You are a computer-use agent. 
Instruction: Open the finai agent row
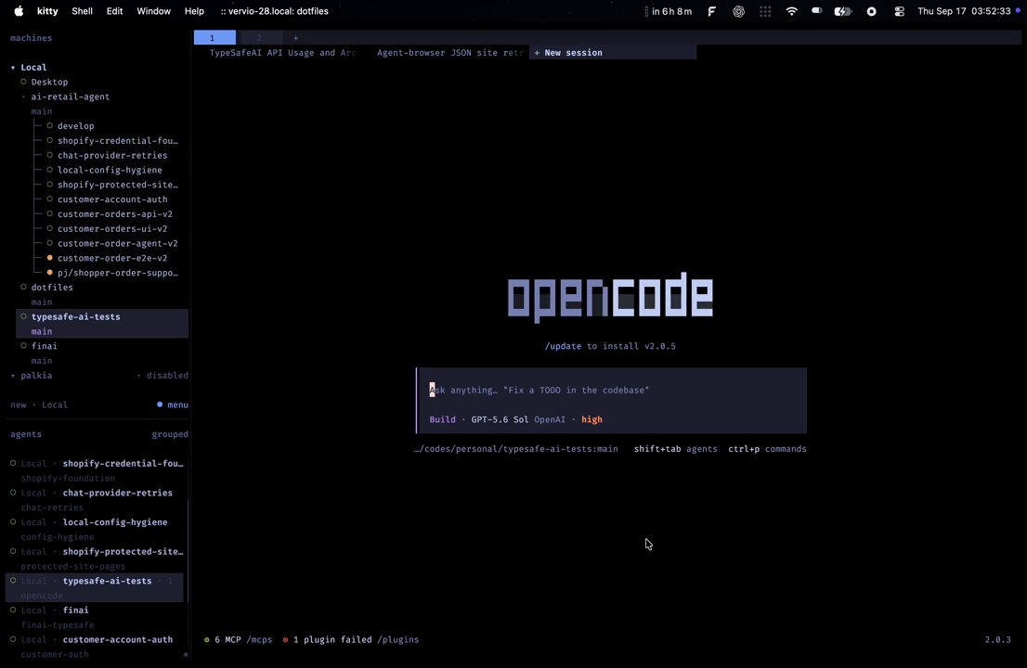(x=97, y=617)
